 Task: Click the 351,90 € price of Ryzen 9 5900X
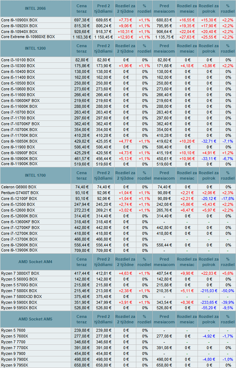click(82, 303)
